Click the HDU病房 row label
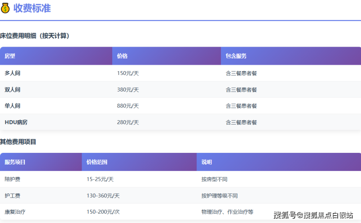The height and width of the screenshot is (223, 361). pos(16,122)
